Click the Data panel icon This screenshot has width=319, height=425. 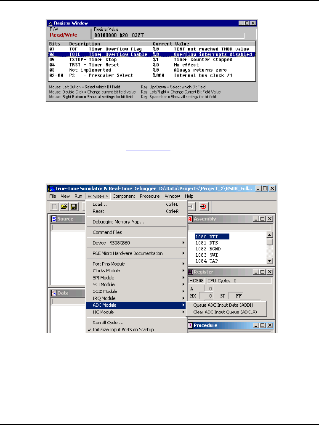tap(54, 293)
